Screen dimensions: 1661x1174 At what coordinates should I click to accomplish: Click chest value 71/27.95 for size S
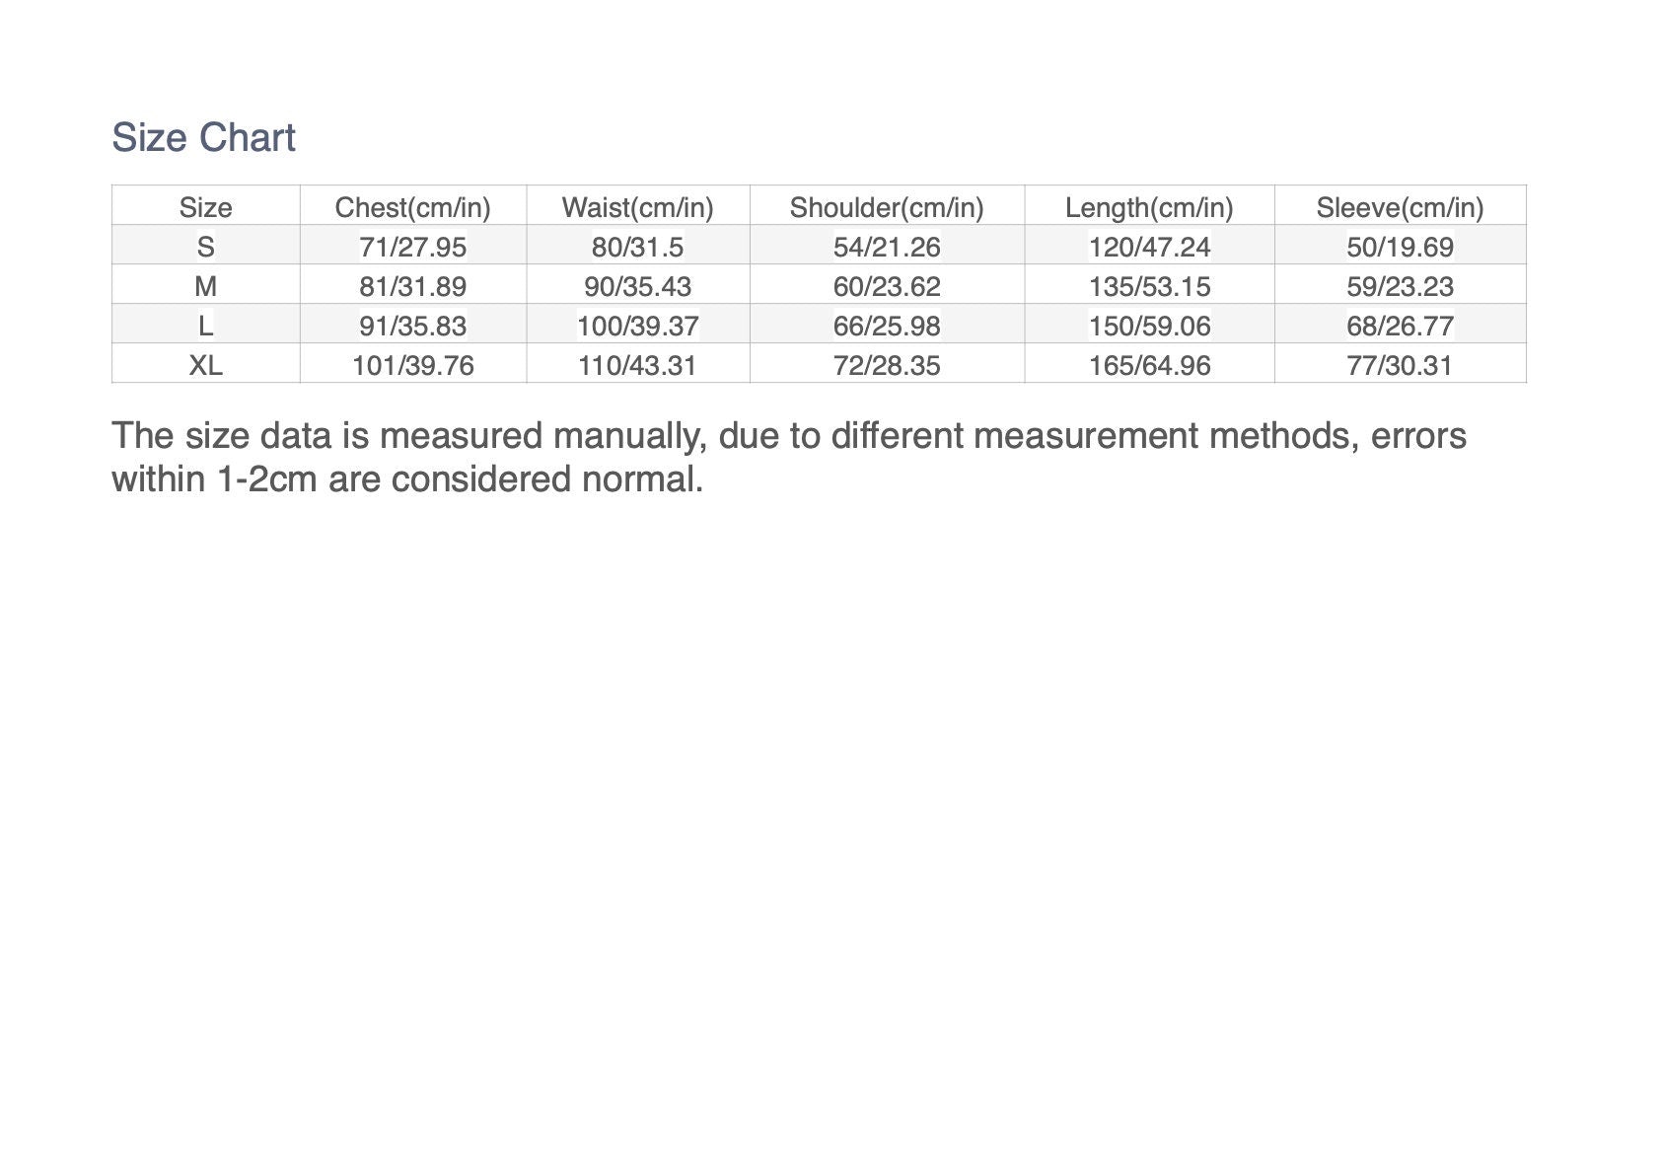(x=412, y=247)
